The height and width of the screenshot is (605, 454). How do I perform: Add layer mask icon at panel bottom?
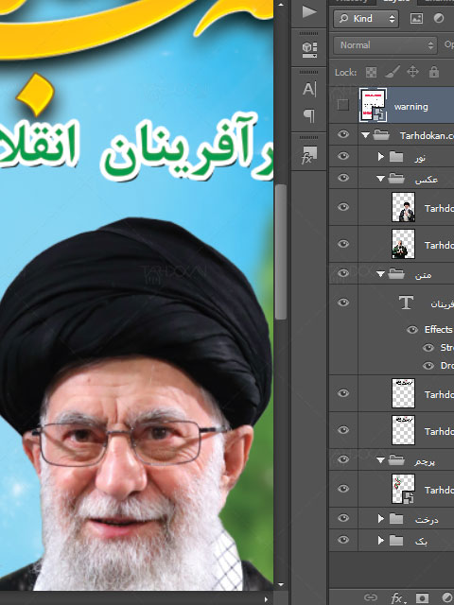click(423, 597)
